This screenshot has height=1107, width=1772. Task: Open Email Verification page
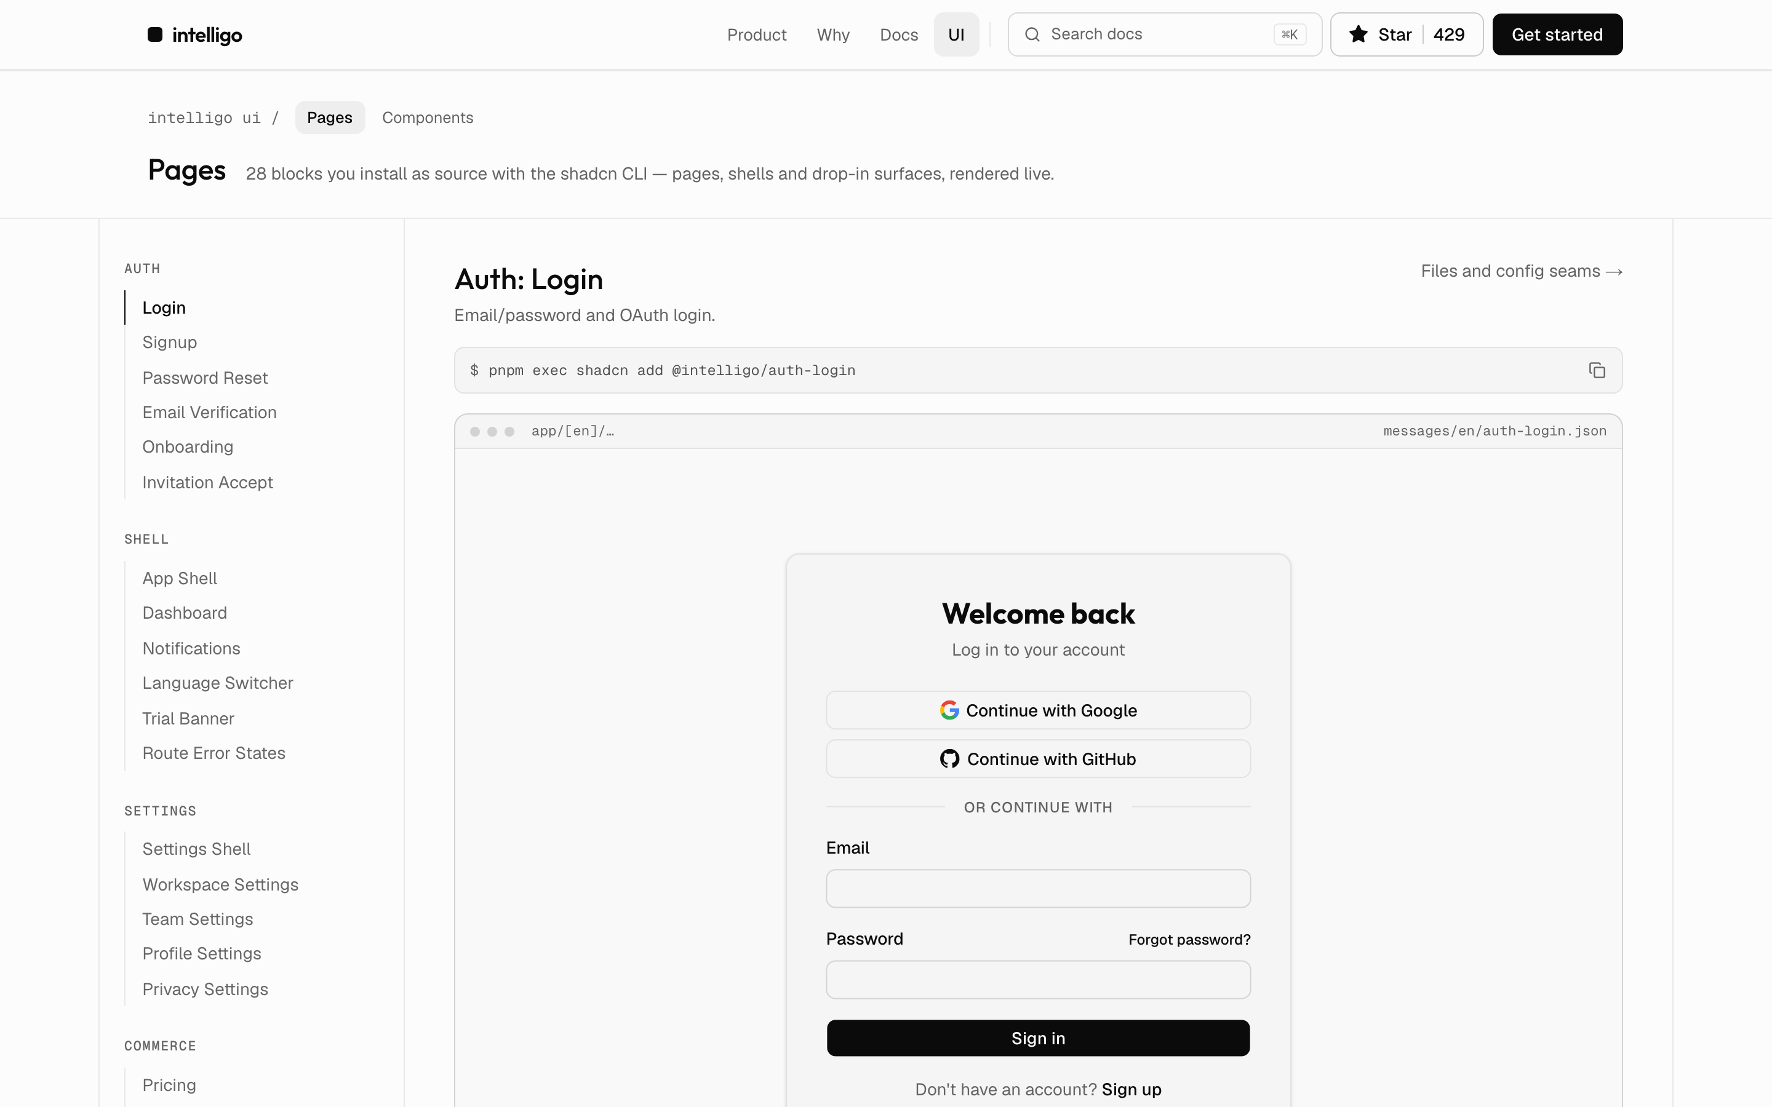tap(209, 412)
